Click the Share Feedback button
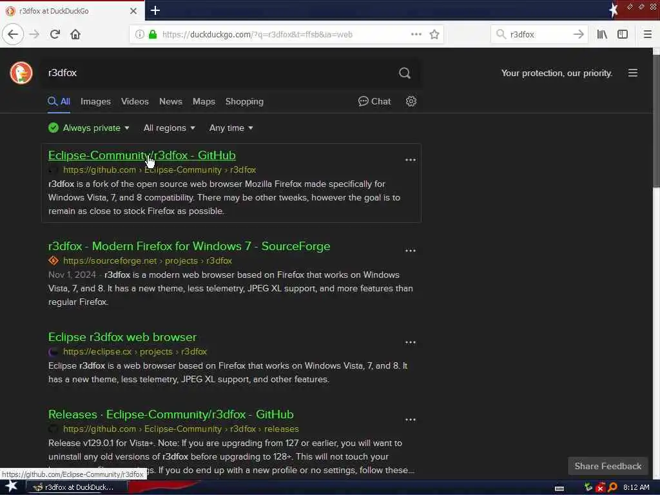Screen dimensions: 660x495 [x=608, y=466]
